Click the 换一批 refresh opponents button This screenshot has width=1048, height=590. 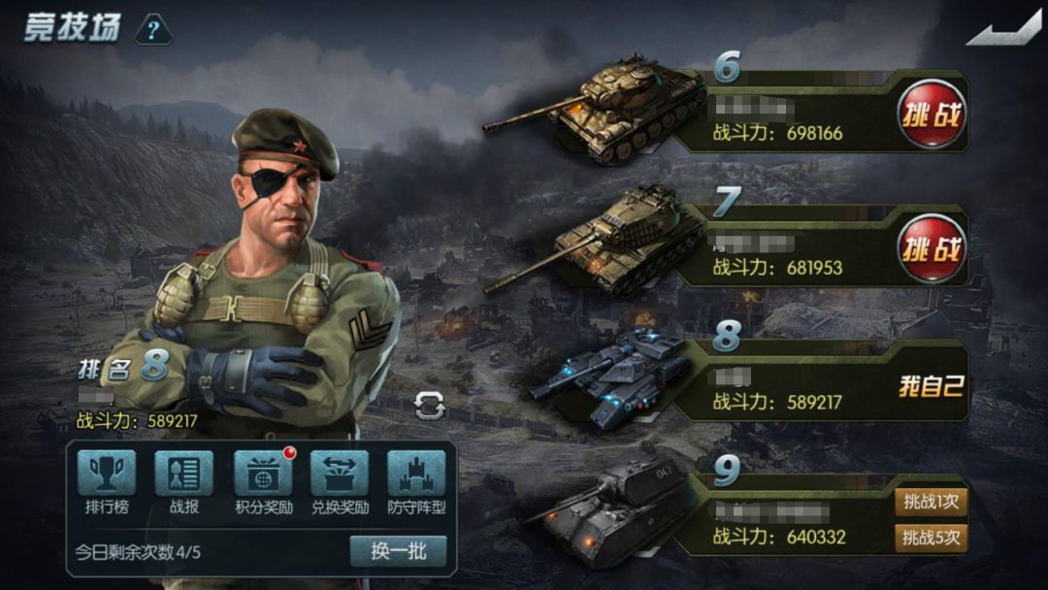pos(399,552)
